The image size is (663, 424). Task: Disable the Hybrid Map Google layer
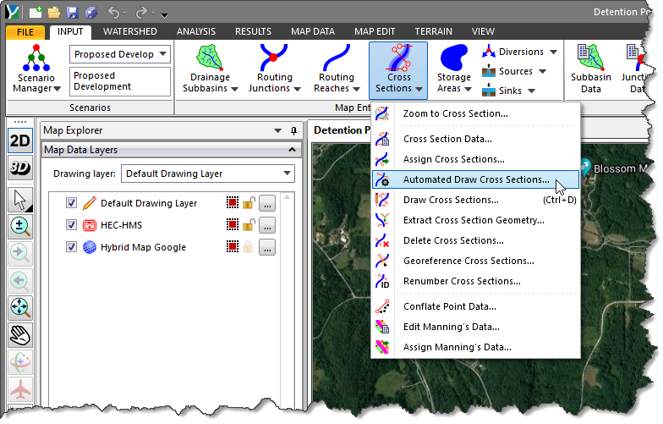[x=72, y=247]
